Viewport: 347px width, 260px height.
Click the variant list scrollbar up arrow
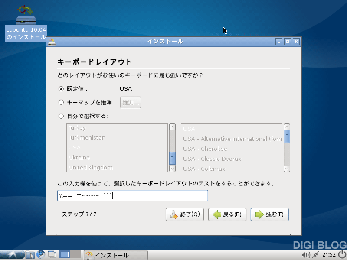(287, 127)
